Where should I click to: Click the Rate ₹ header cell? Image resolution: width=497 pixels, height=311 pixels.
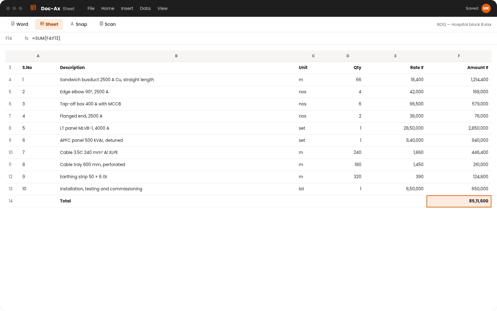point(395,68)
